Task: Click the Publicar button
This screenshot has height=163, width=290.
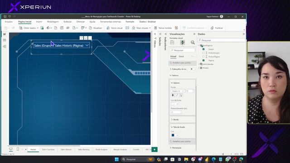Action: (x=217, y=28)
